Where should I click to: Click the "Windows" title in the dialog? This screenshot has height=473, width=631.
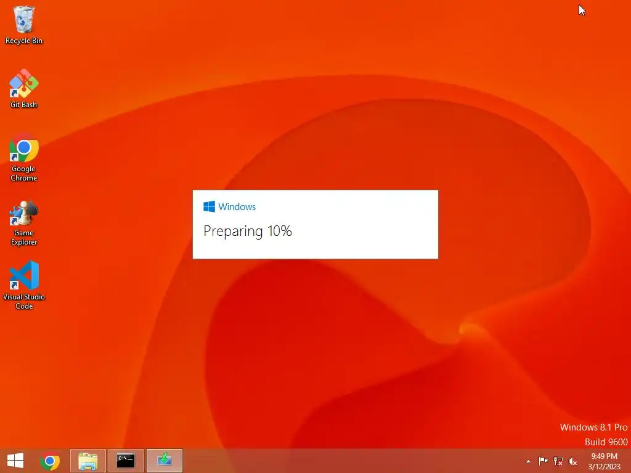[x=237, y=207]
